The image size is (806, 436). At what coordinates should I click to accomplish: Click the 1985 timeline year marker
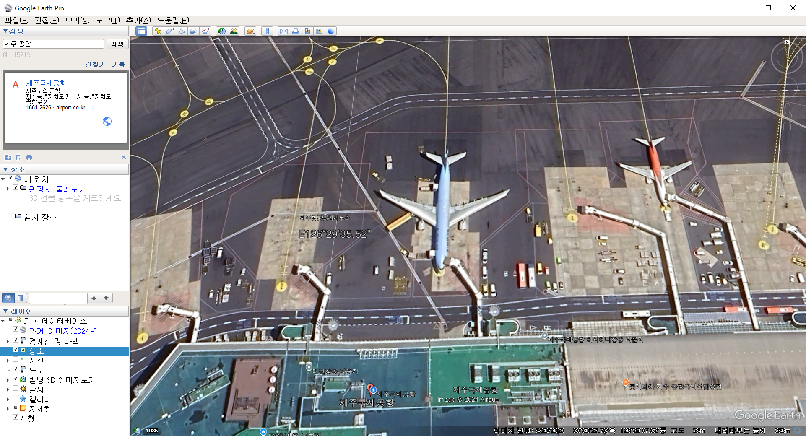coord(152,431)
